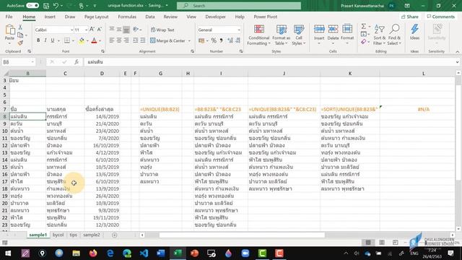Screen dimensions: 462x260
Task: Open the font size dropdown
Action: pyautogui.click(x=86, y=30)
